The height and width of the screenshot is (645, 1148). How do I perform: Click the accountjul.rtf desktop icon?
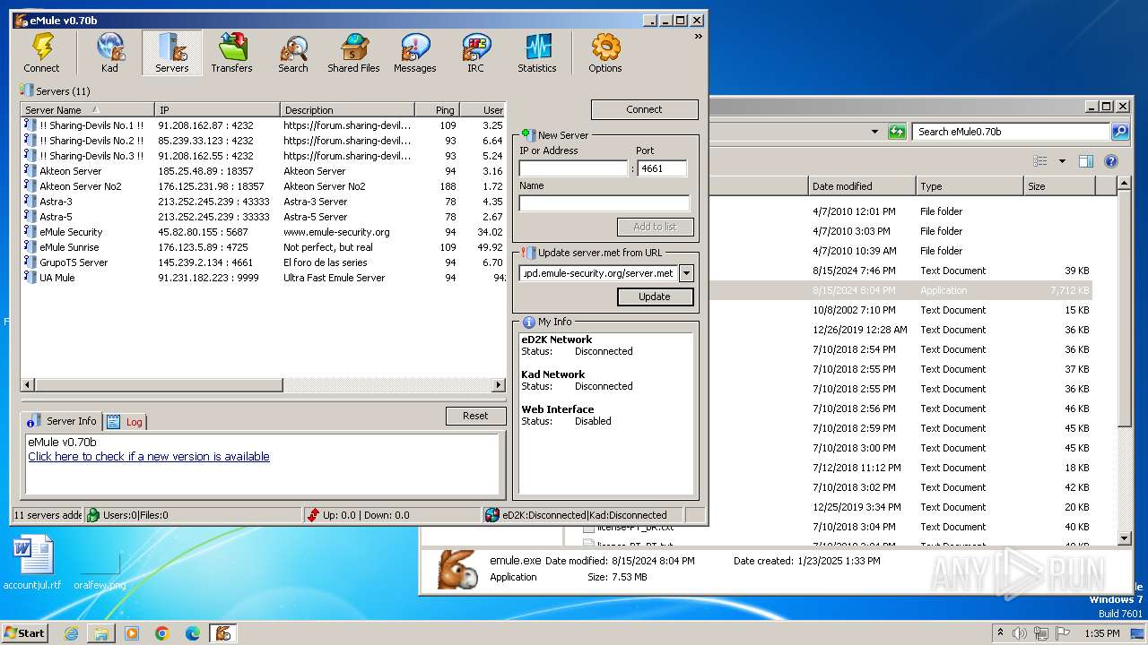pos(32,563)
